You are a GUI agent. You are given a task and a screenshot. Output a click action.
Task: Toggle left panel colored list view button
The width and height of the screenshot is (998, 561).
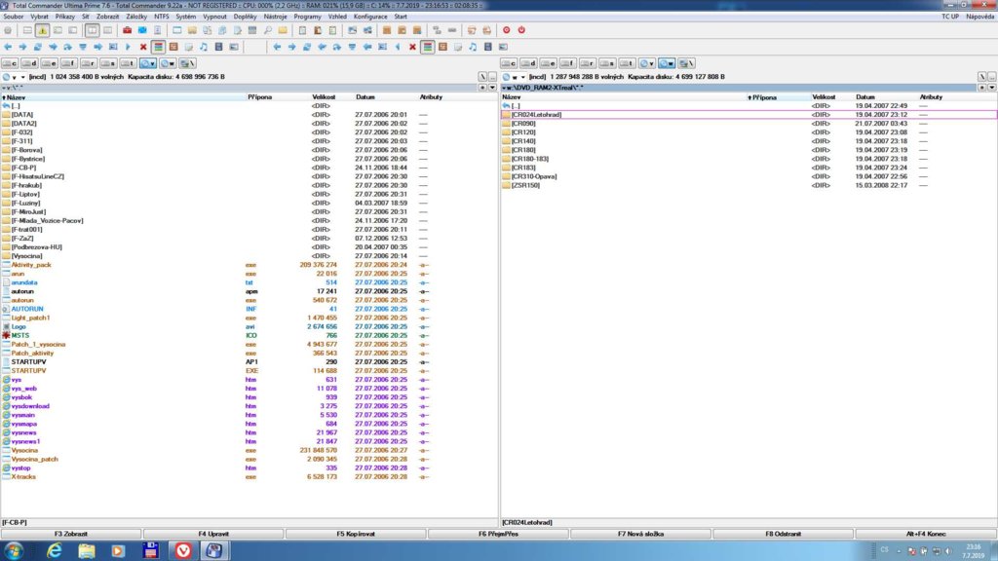pos(159,47)
